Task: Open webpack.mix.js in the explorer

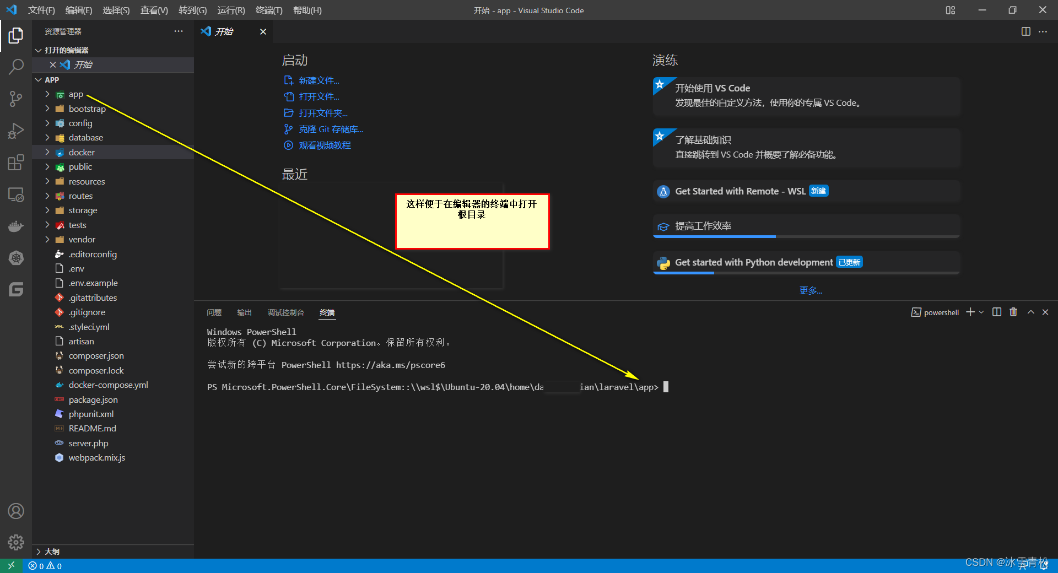Action: click(96, 457)
